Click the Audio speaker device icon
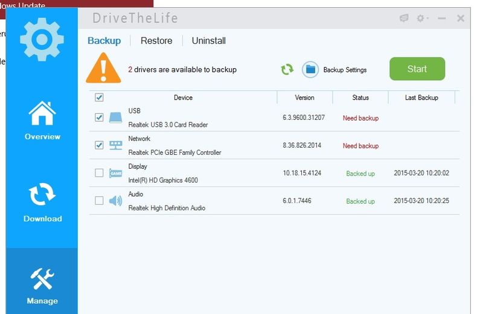Viewport: 483px width, 314px height. coord(115,201)
